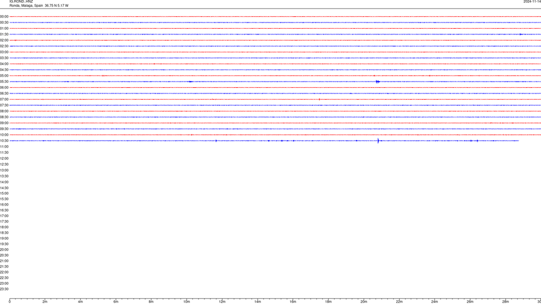Image resolution: width=541 pixels, height=304 pixels.
Task: Click the small spike on the 07:00 trace
Action: pos(319,99)
